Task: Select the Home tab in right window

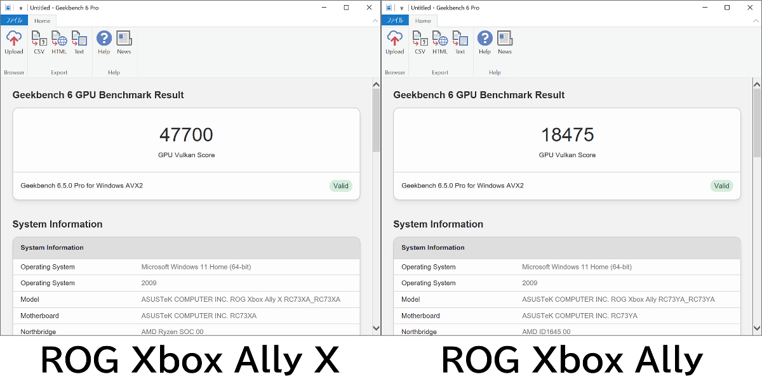Action: coord(423,21)
